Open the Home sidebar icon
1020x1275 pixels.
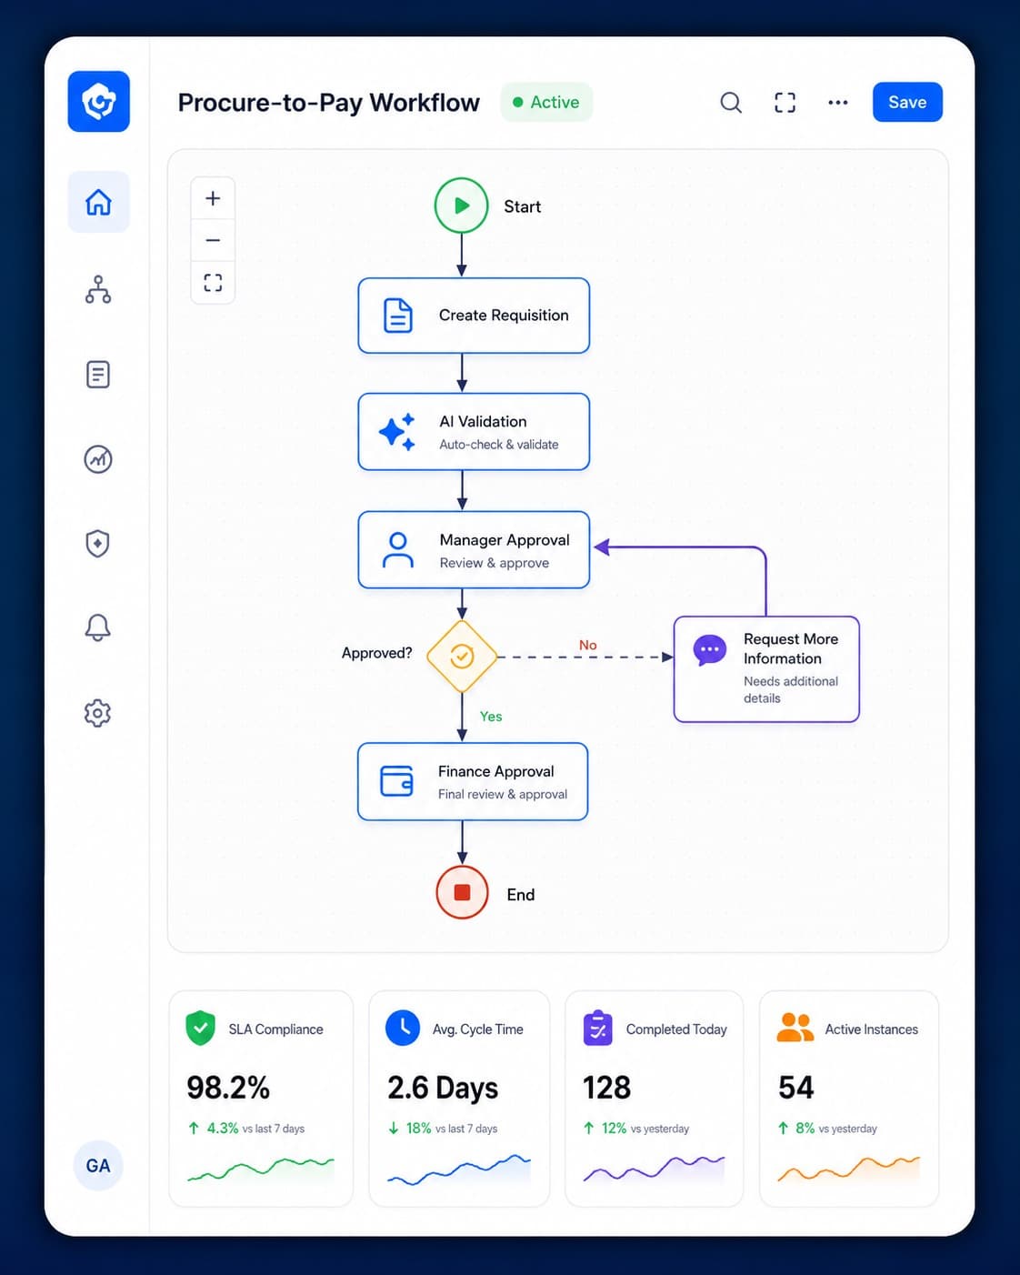[98, 202]
